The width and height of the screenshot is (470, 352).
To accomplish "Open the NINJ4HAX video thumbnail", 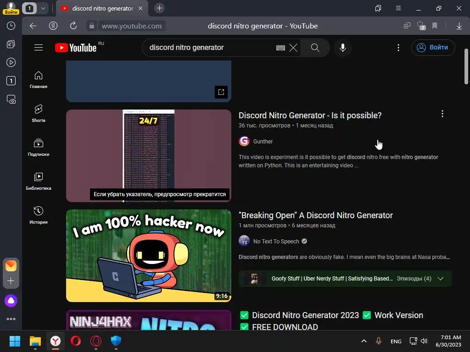I will [x=149, y=320].
